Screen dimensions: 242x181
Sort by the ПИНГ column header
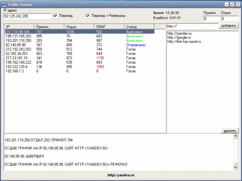[109, 26]
